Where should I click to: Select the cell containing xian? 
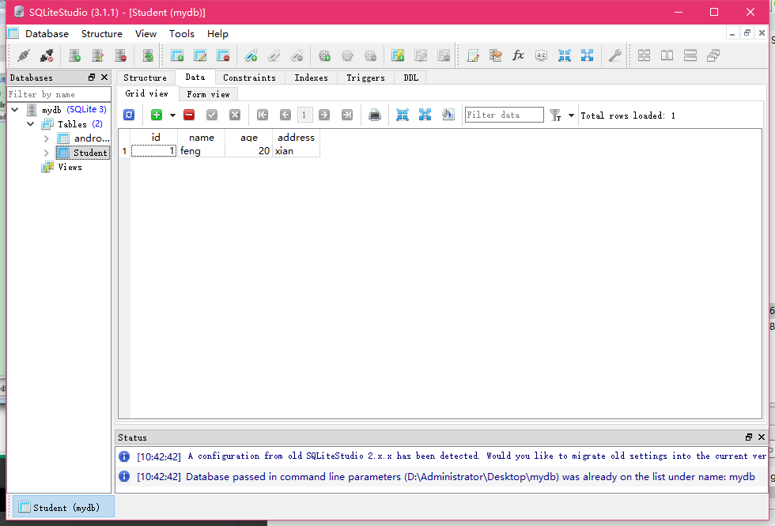(x=296, y=151)
